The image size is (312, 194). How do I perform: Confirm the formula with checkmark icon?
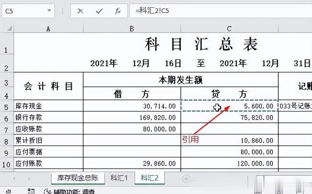[x=99, y=11]
